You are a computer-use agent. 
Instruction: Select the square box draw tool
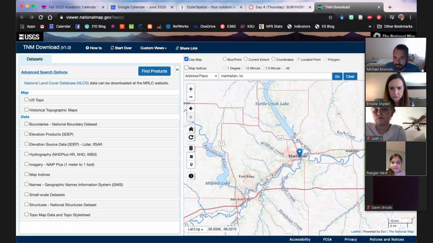pyautogui.click(x=191, y=156)
